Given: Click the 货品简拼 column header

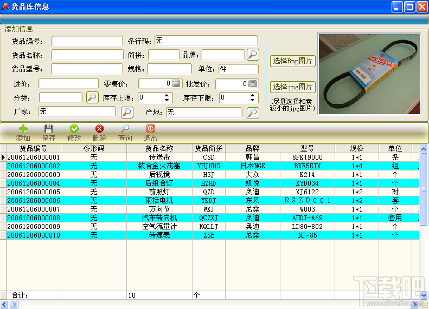Looking at the screenshot, I should click(x=209, y=148).
